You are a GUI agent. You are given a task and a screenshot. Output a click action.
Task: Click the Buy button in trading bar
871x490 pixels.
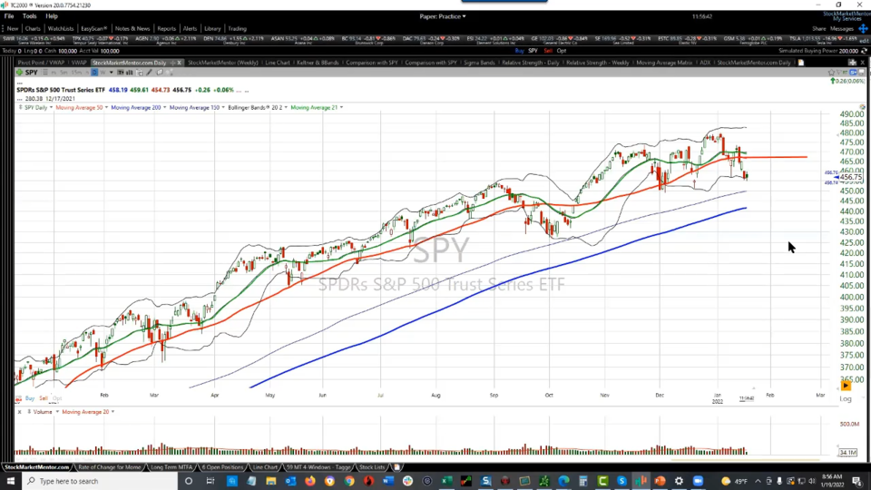point(519,51)
